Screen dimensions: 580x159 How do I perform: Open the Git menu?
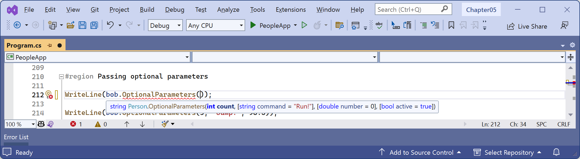[95, 10]
